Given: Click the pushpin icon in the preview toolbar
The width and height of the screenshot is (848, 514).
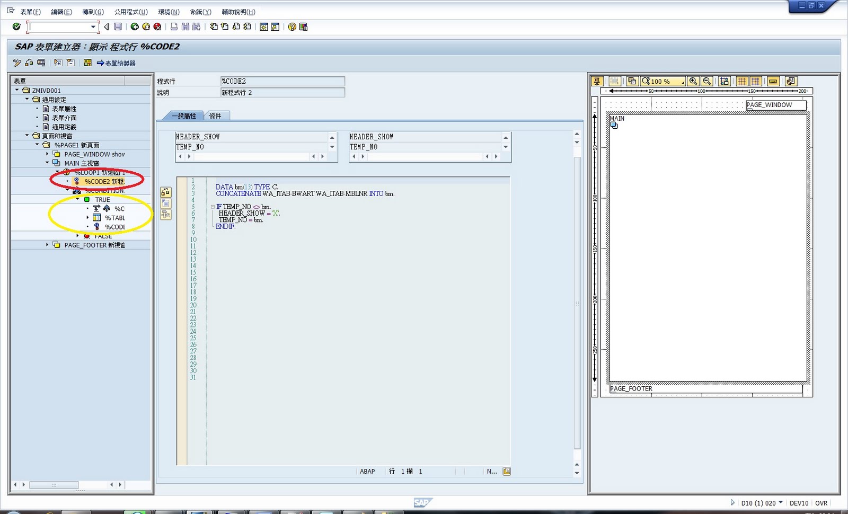Looking at the screenshot, I should [x=597, y=82].
